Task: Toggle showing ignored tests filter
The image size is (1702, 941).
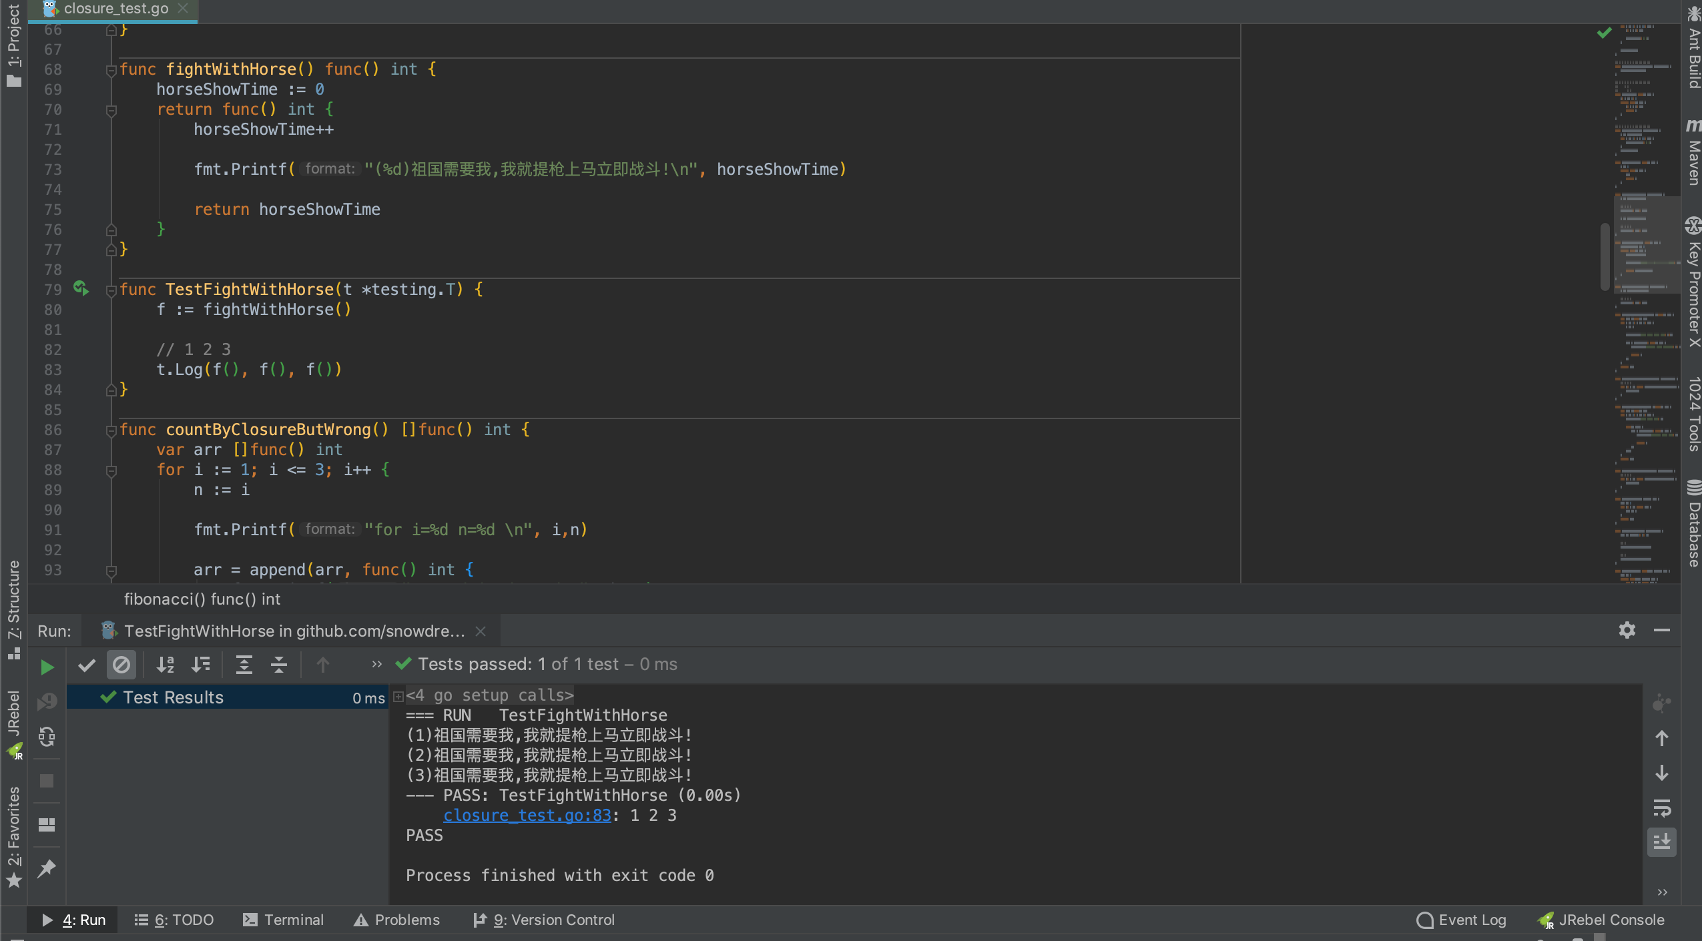Action: click(x=121, y=665)
